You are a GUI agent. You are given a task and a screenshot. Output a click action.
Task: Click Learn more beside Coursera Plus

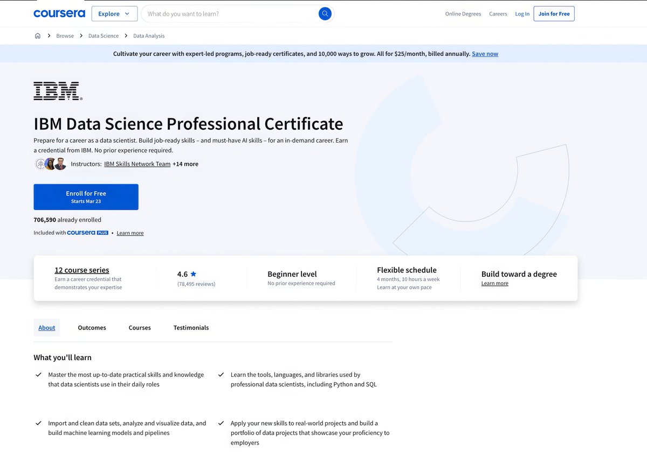[x=130, y=233]
